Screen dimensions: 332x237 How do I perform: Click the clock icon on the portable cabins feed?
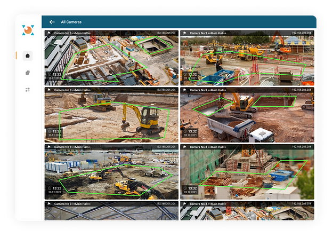49,188
